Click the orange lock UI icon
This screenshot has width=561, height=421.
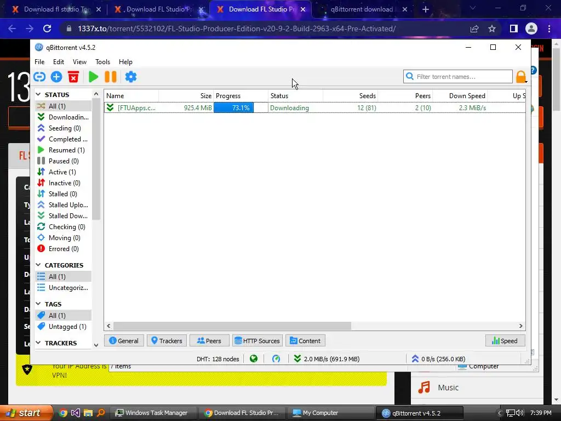click(521, 77)
